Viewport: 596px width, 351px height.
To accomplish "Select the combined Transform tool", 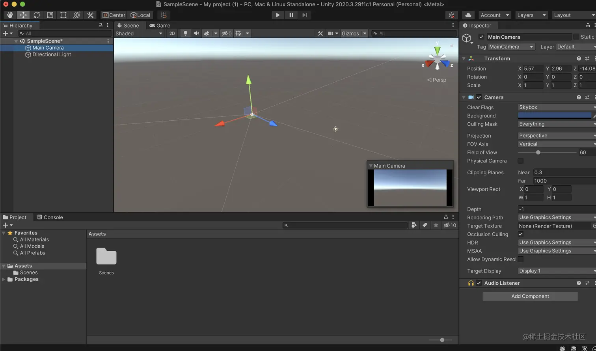I will 77,15.
